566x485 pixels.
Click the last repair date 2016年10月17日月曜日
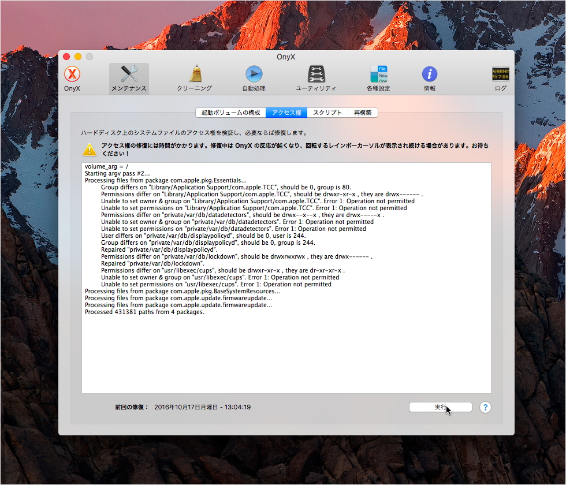tap(186, 407)
